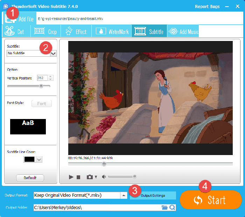This screenshot has width=245, height=217.
Task: Browse output folder with folder icon
Action: 164,208
